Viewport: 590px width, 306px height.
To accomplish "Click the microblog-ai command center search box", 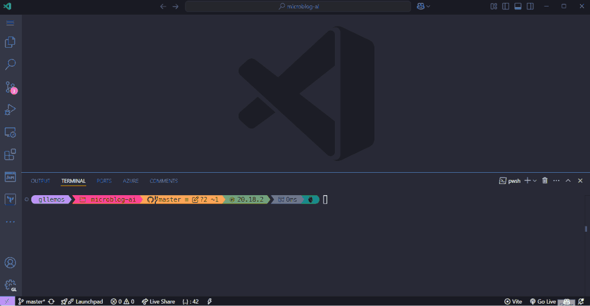I will point(298,6).
